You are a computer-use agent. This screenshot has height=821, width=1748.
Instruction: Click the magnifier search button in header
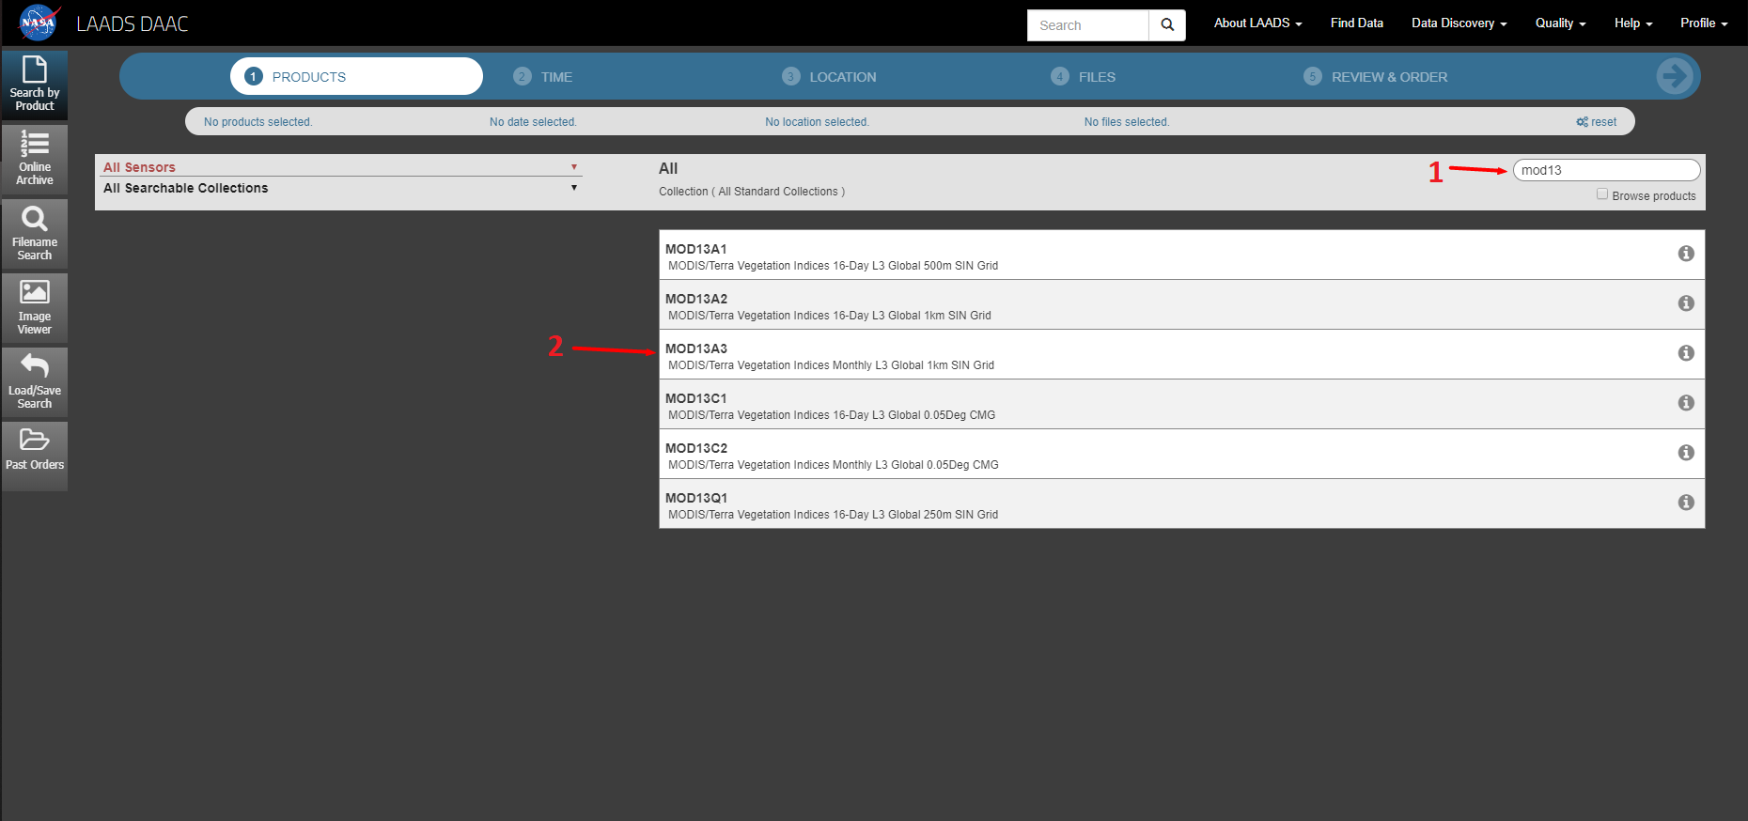[1167, 25]
